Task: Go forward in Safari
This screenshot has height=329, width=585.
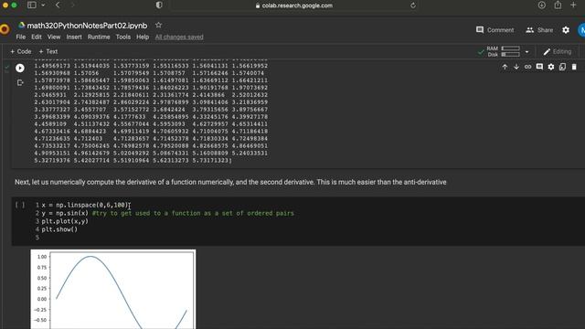Action: click(x=72, y=5)
